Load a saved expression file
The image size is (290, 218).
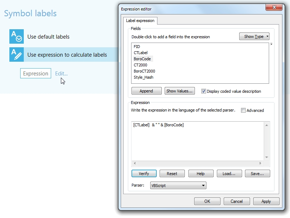(229, 174)
